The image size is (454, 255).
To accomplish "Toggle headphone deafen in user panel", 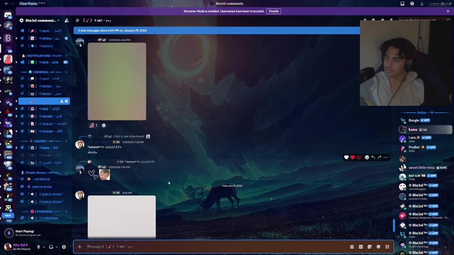I will point(51,247).
